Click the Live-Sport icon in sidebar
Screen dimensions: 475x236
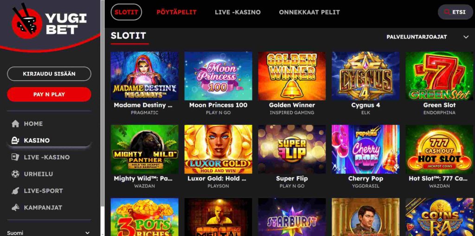click(x=15, y=191)
